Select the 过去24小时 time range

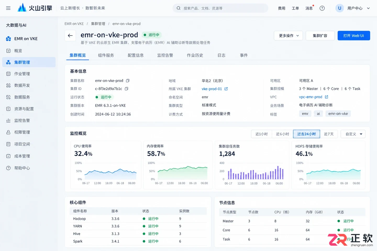pyautogui.click(x=306, y=134)
